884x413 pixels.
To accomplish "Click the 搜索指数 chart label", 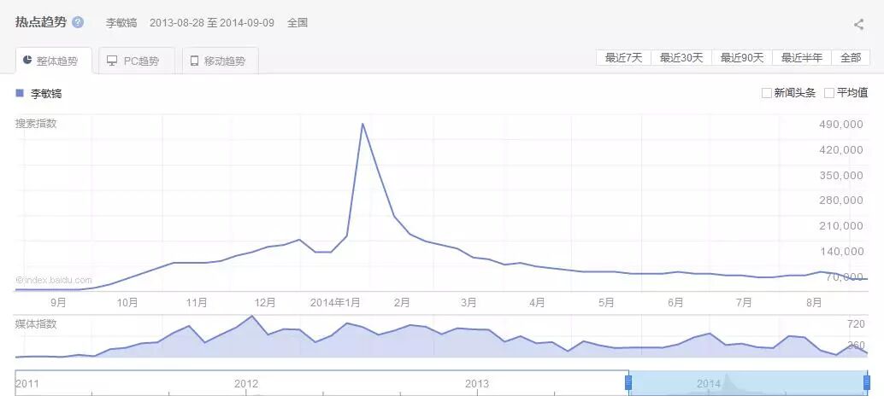I will coord(36,124).
